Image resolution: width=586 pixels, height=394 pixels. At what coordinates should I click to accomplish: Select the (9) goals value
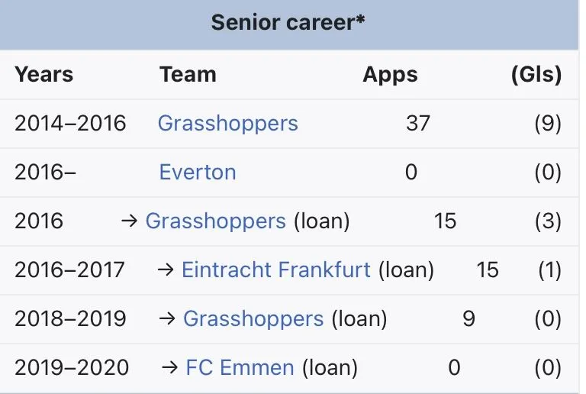point(548,124)
